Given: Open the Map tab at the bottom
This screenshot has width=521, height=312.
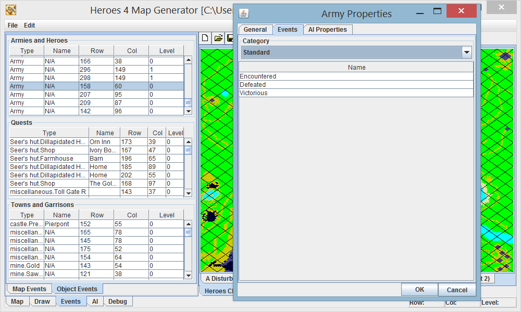Looking at the screenshot, I should pos(17,302).
